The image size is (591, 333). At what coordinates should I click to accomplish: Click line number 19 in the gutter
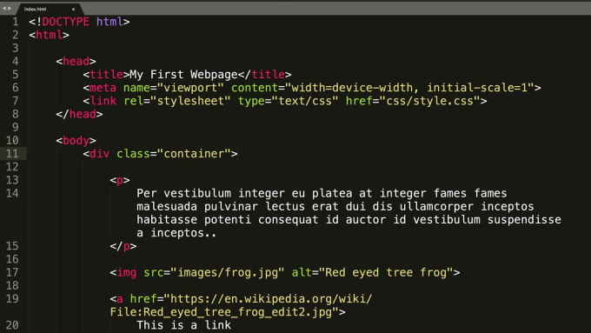point(12,299)
